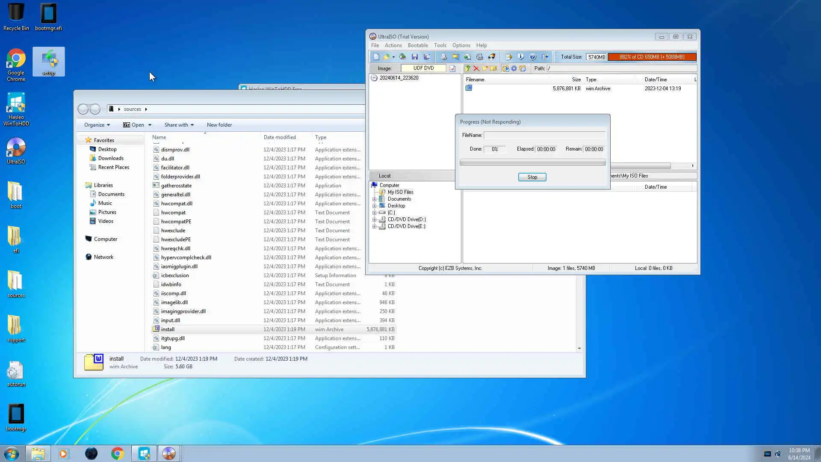Expand the Documents node in Local tree

point(375,199)
